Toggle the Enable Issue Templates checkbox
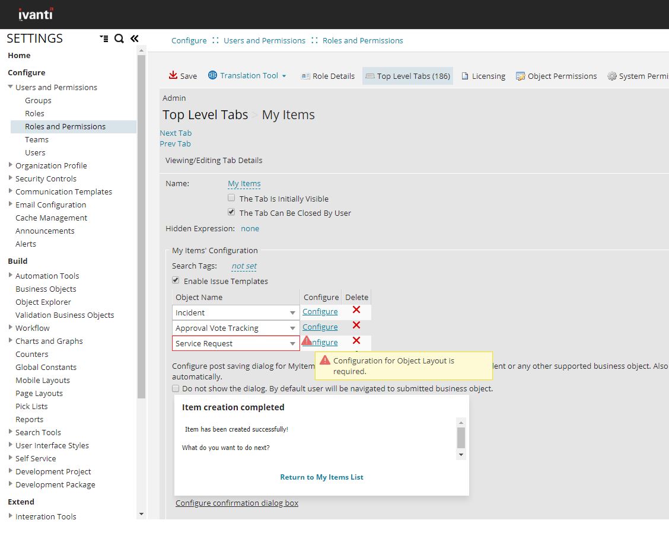This screenshot has width=669, height=533. pyautogui.click(x=176, y=280)
